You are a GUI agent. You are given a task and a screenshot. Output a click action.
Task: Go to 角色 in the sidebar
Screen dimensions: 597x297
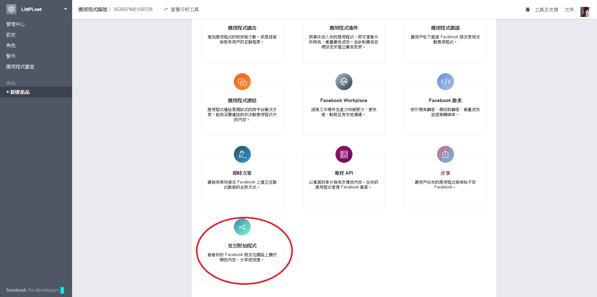pos(11,45)
